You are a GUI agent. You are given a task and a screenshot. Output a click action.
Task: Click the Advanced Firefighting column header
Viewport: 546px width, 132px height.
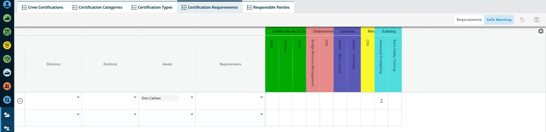coord(381,64)
